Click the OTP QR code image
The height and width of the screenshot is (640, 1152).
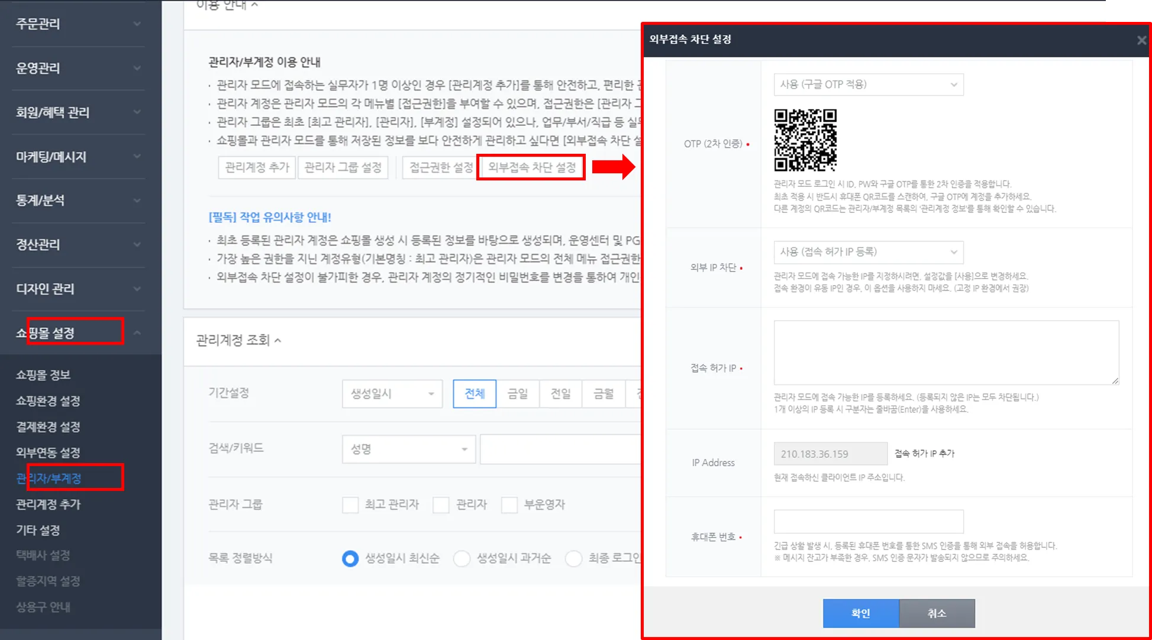(805, 140)
